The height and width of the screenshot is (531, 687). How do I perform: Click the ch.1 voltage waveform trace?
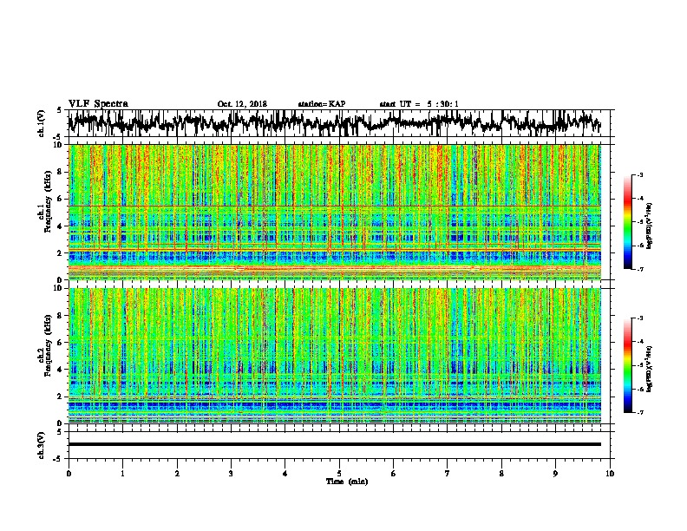click(x=334, y=122)
